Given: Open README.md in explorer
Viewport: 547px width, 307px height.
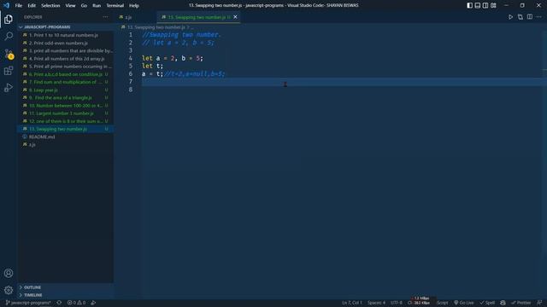Looking at the screenshot, I should (65, 136).
